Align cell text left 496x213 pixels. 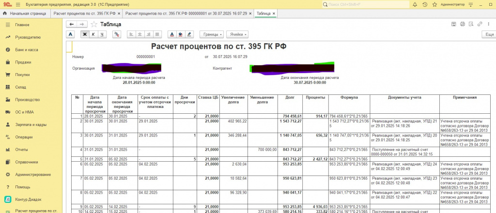131,34
